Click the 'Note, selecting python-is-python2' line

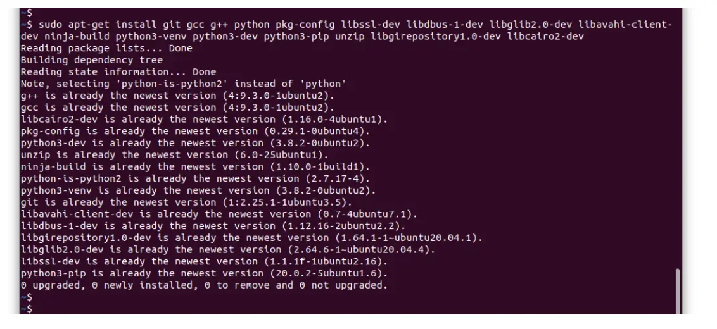coord(184,84)
